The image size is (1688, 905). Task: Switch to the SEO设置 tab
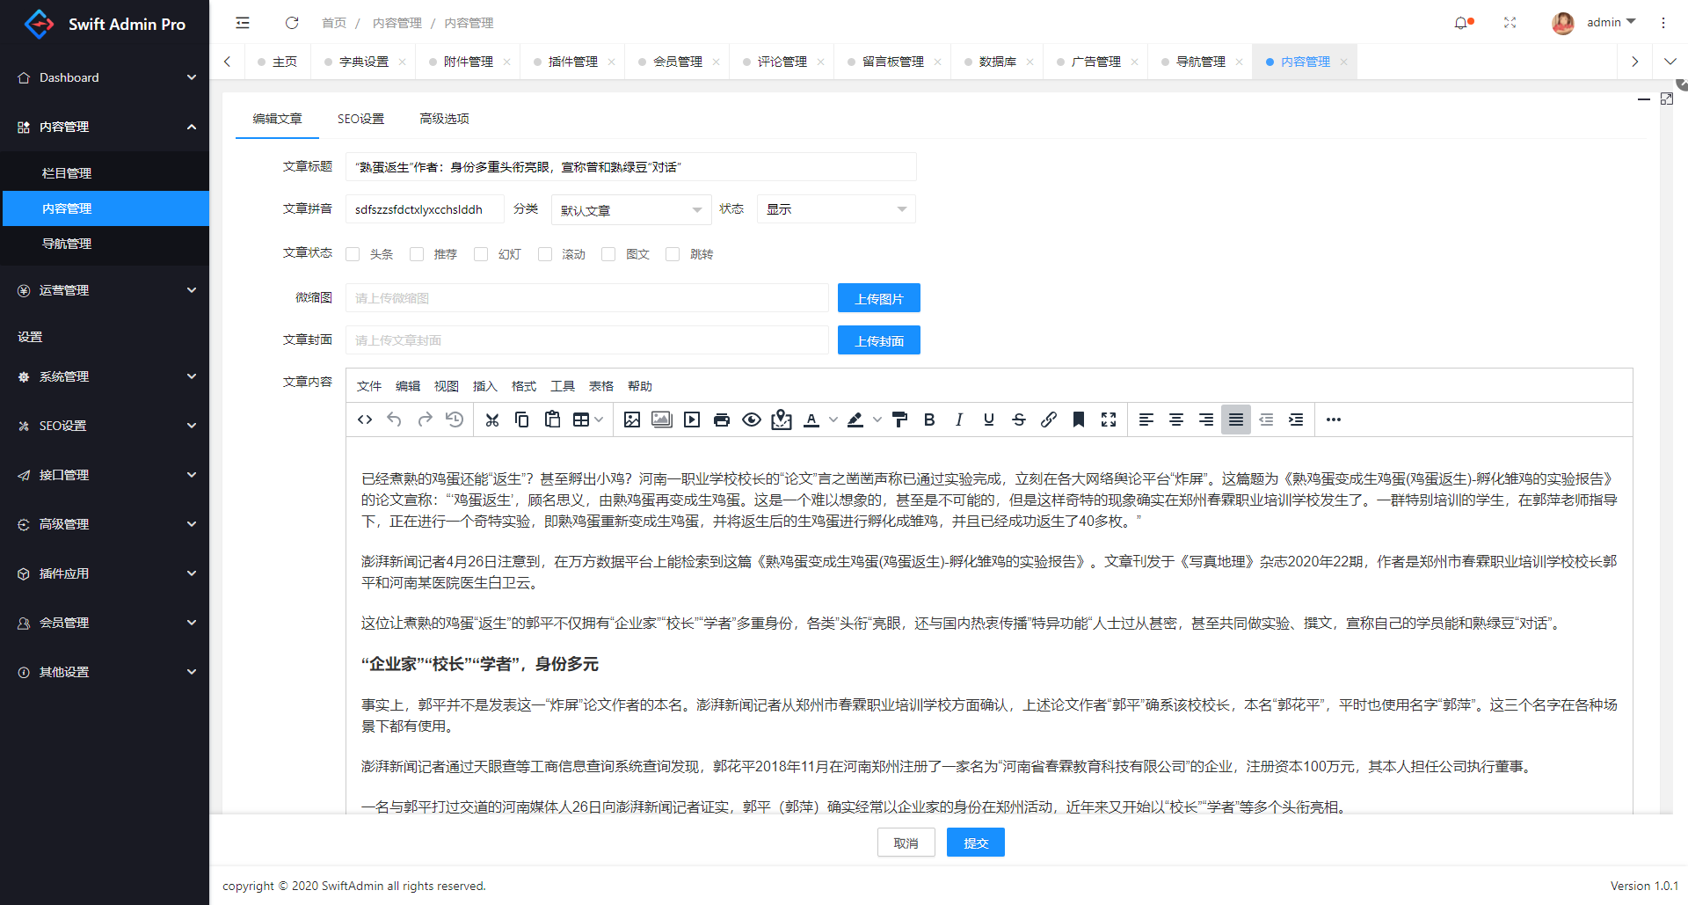[360, 118]
